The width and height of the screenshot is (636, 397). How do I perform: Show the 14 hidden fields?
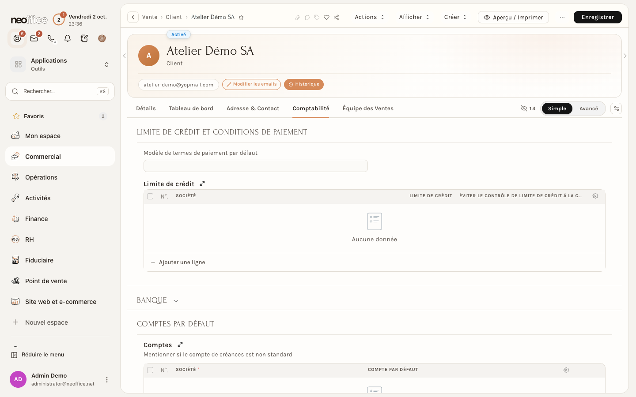(528, 109)
